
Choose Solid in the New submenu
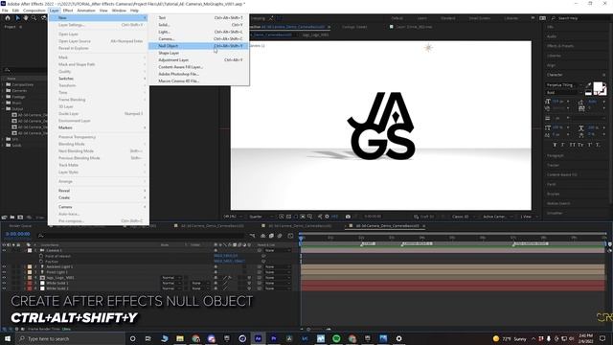click(x=198, y=25)
